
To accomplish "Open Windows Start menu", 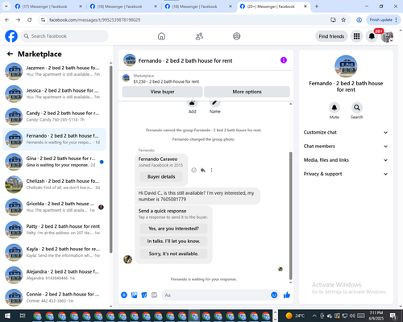I will (x=7, y=316).
